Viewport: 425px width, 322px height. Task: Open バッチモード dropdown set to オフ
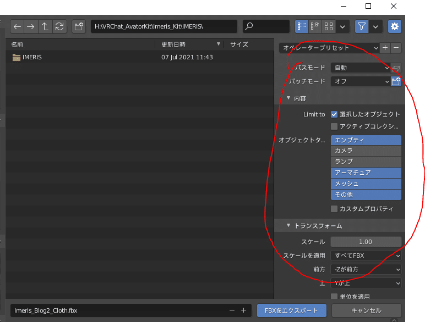[x=361, y=81]
